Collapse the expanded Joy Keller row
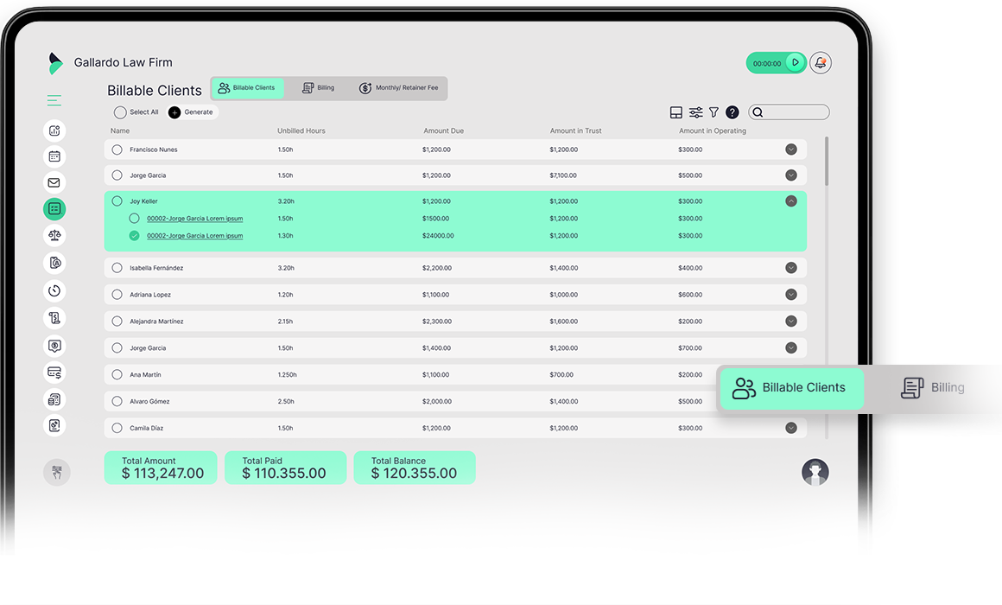 [790, 201]
